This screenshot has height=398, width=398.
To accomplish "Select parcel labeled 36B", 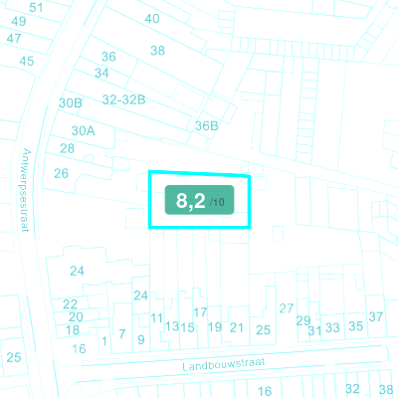I will pyautogui.click(x=207, y=125).
